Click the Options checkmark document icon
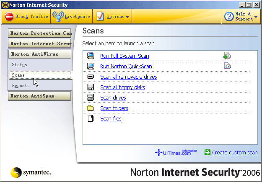Screen dimensions: 262x182 point(100,16)
